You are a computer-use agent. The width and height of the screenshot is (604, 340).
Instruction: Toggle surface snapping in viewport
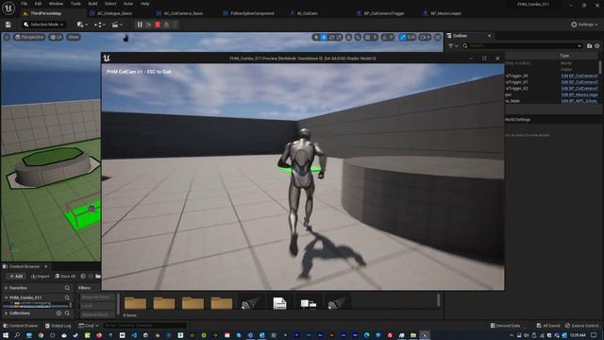coord(358,37)
